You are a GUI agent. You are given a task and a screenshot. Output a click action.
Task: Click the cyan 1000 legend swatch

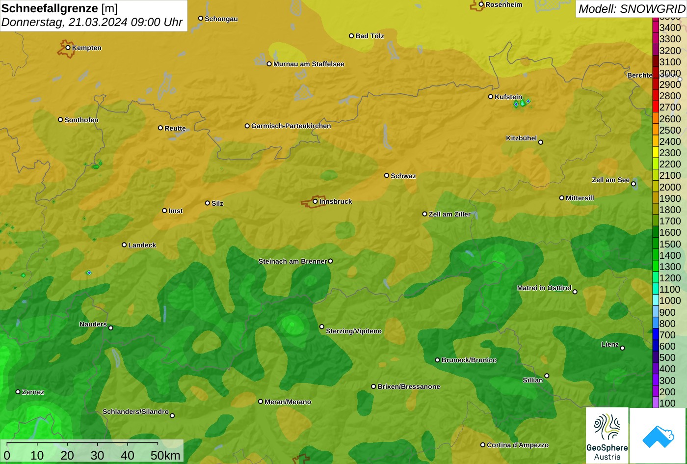656,300
